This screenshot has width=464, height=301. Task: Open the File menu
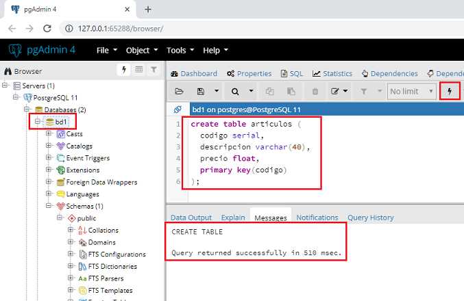coord(107,50)
